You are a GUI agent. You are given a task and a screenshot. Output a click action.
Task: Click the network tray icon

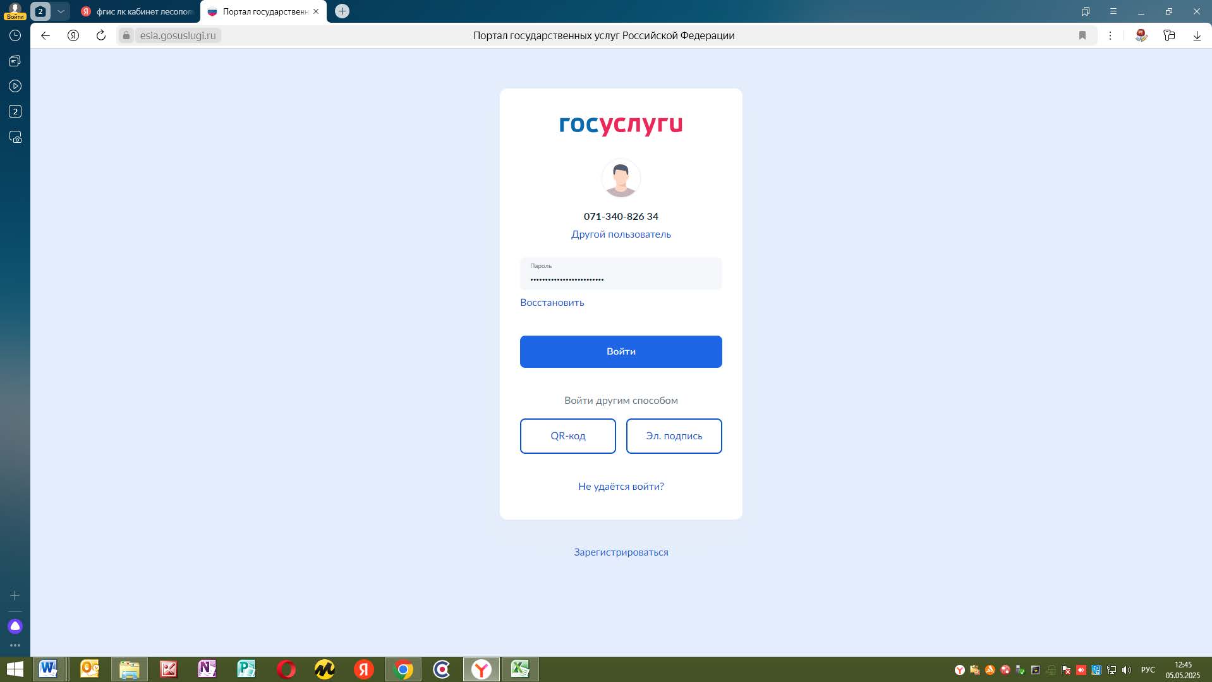1112,669
